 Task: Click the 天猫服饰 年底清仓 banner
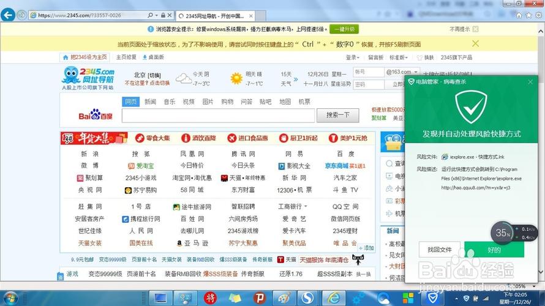click(324, 260)
